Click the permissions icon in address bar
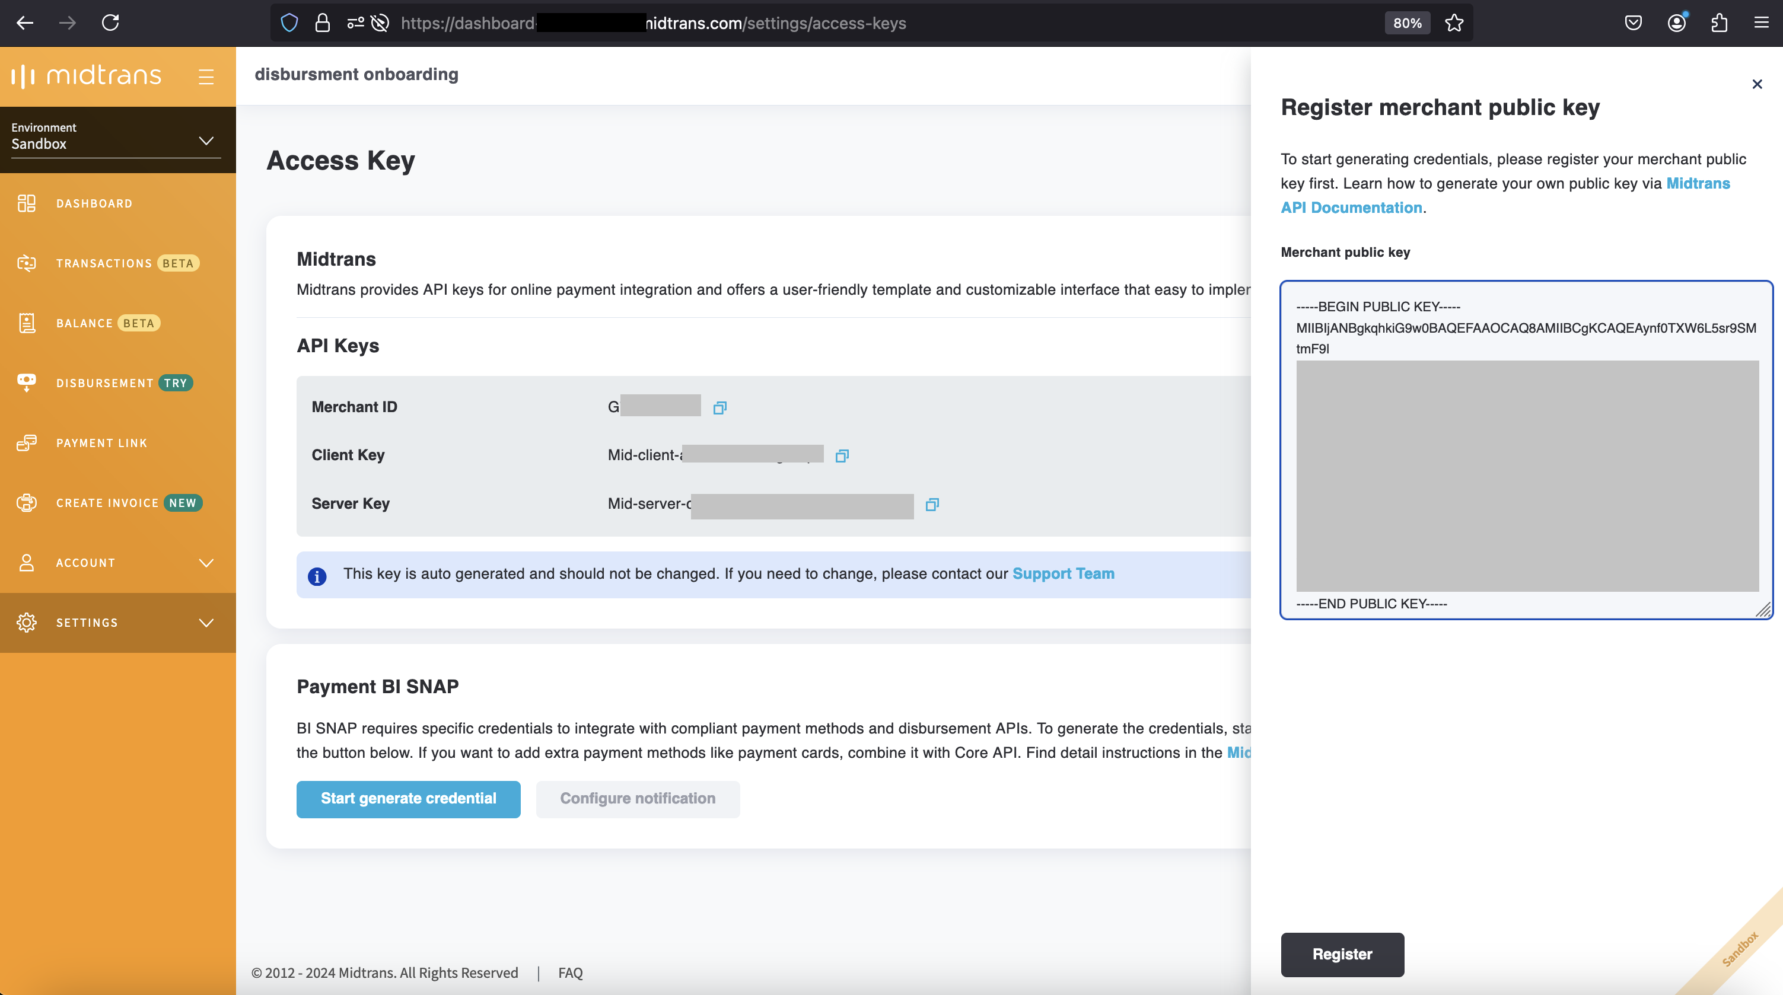 pos(355,23)
